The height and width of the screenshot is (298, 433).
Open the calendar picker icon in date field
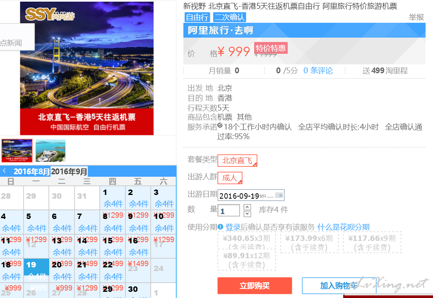[279, 195]
